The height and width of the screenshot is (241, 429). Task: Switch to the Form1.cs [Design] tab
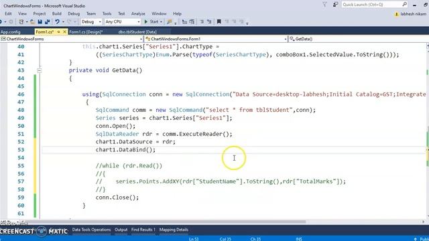click(x=86, y=32)
